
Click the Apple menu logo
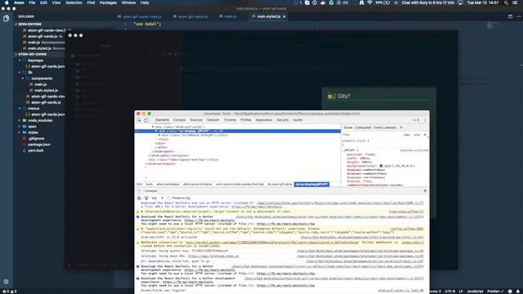pos(7,2)
